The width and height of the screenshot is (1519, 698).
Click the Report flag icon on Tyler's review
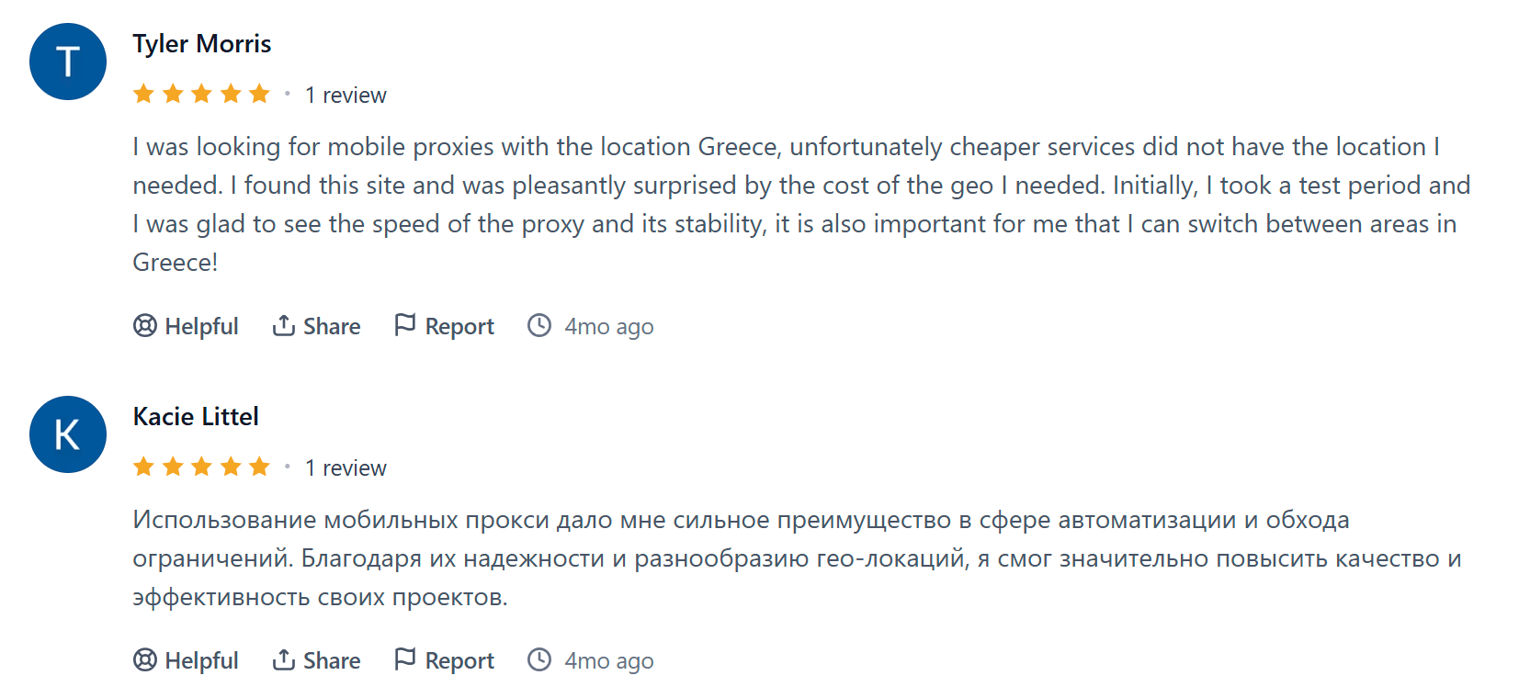click(404, 325)
